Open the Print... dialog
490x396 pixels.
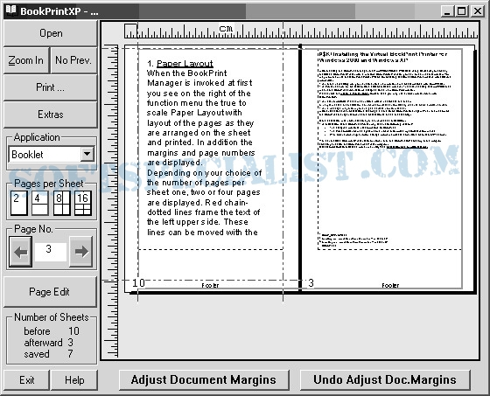[x=51, y=87]
